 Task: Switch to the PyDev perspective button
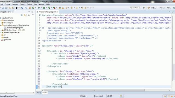(169, 8)
